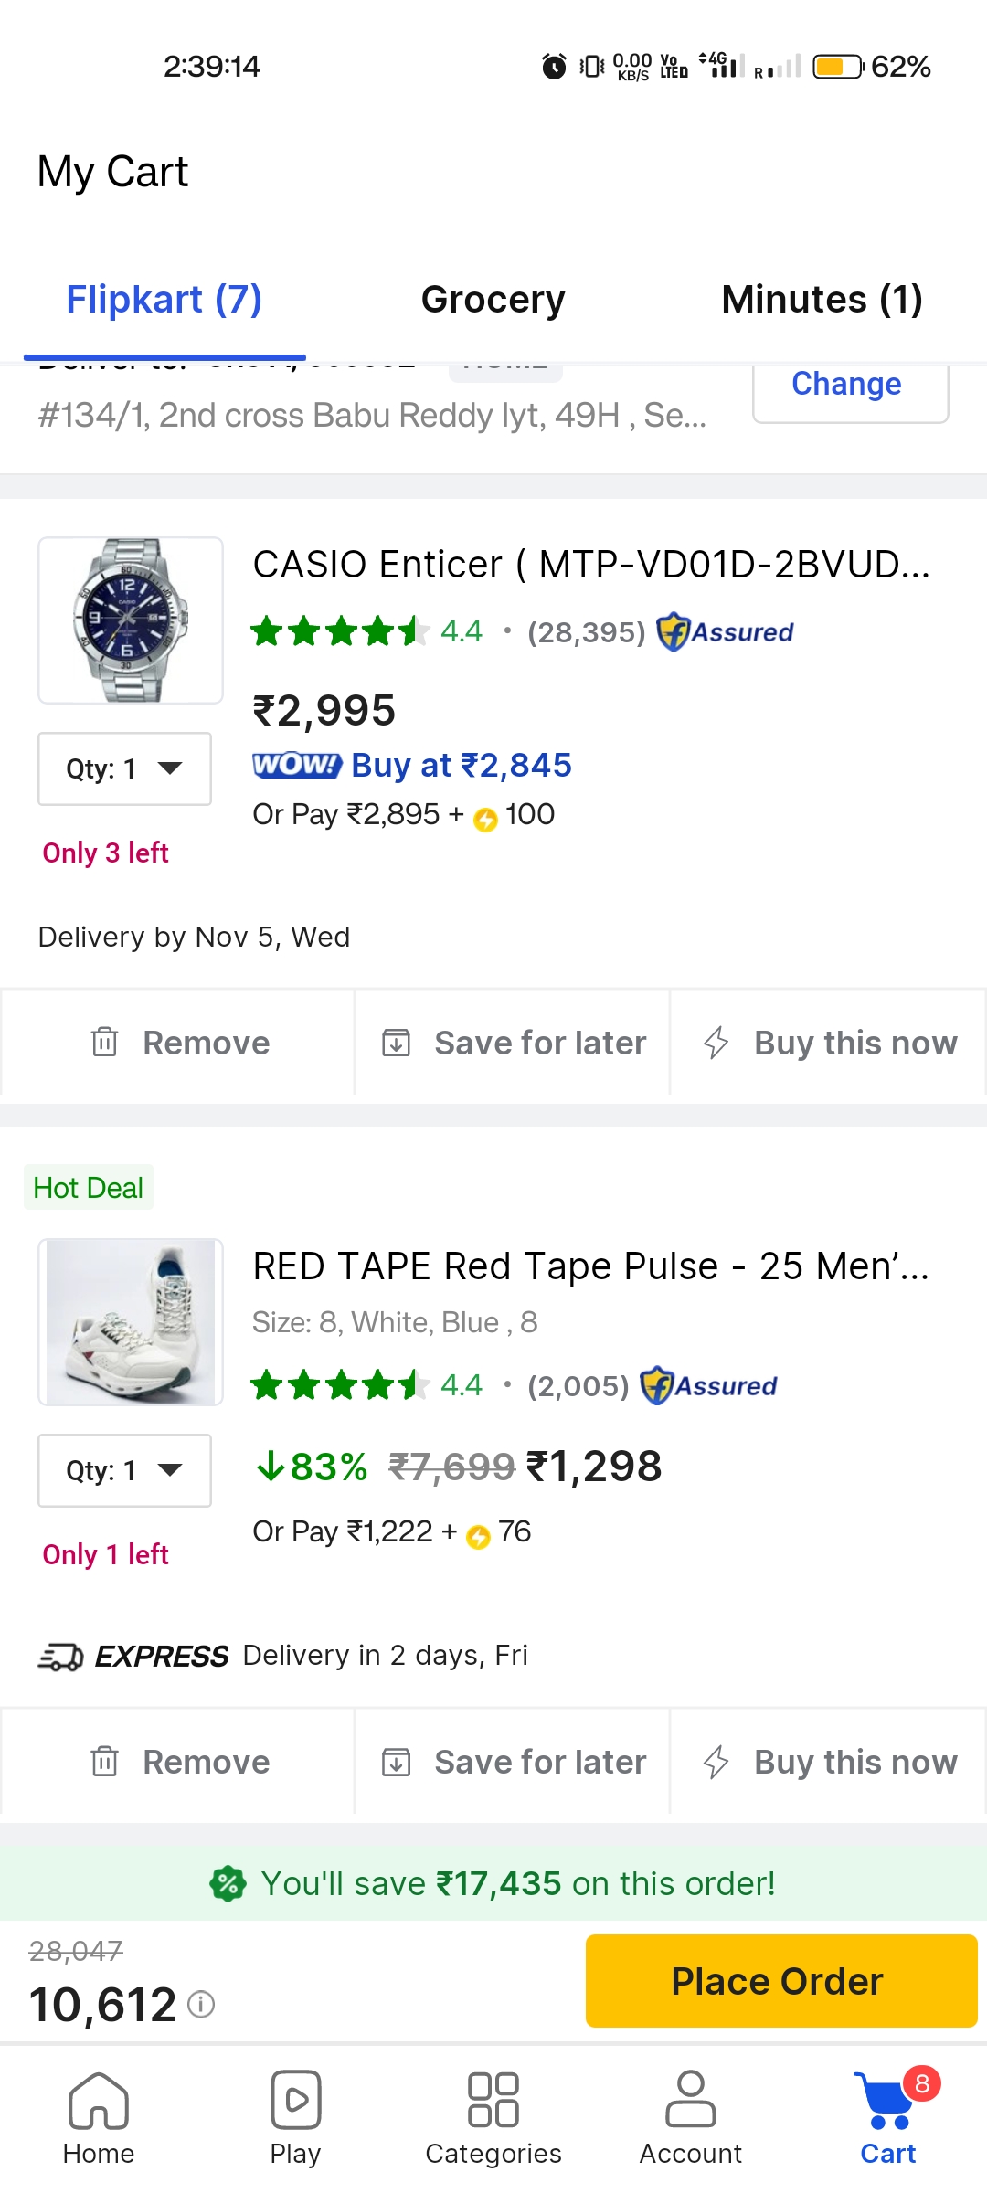
Task: Open the Red Tape shoes product image
Action: pyautogui.click(x=131, y=1322)
